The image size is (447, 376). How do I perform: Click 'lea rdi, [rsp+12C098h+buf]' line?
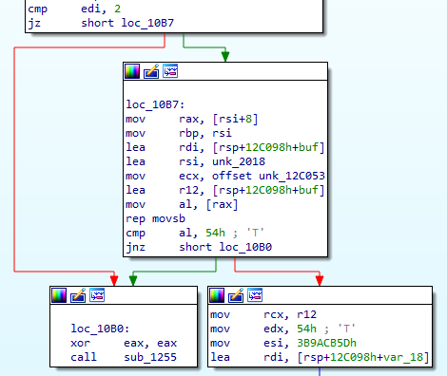(225, 147)
